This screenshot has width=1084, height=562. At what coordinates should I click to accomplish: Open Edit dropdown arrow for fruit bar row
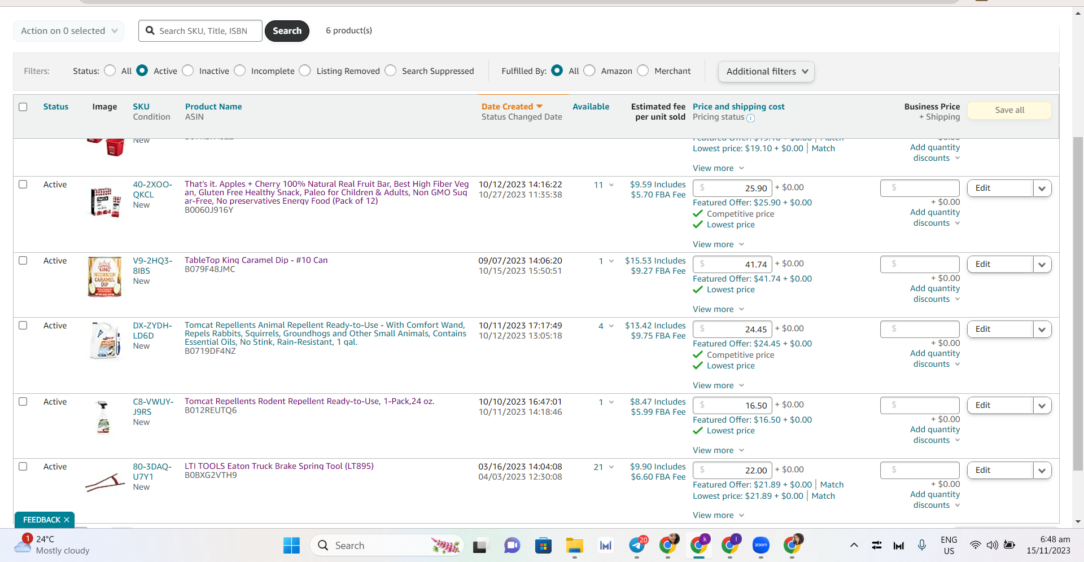point(1042,188)
